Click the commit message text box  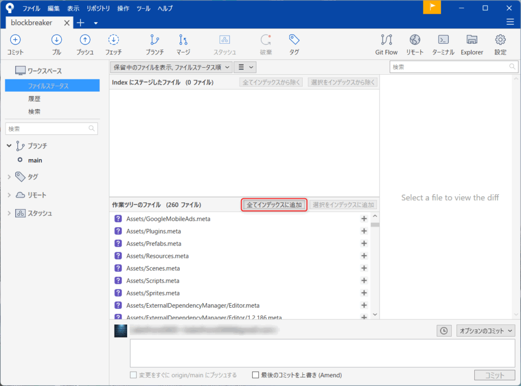point(322,353)
